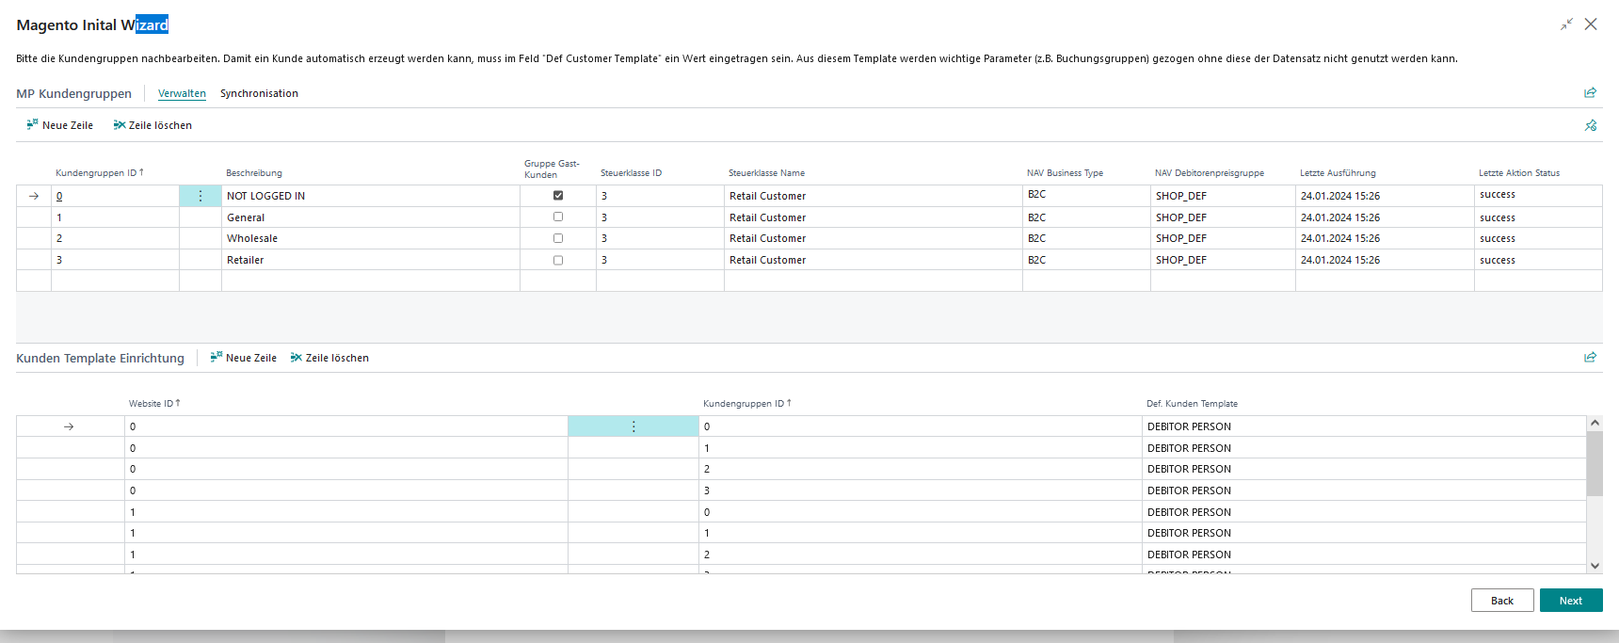This screenshot has height=643, width=1619.
Task: Check Gruppe Gast-Kunden for General row
Action: pos(558,217)
